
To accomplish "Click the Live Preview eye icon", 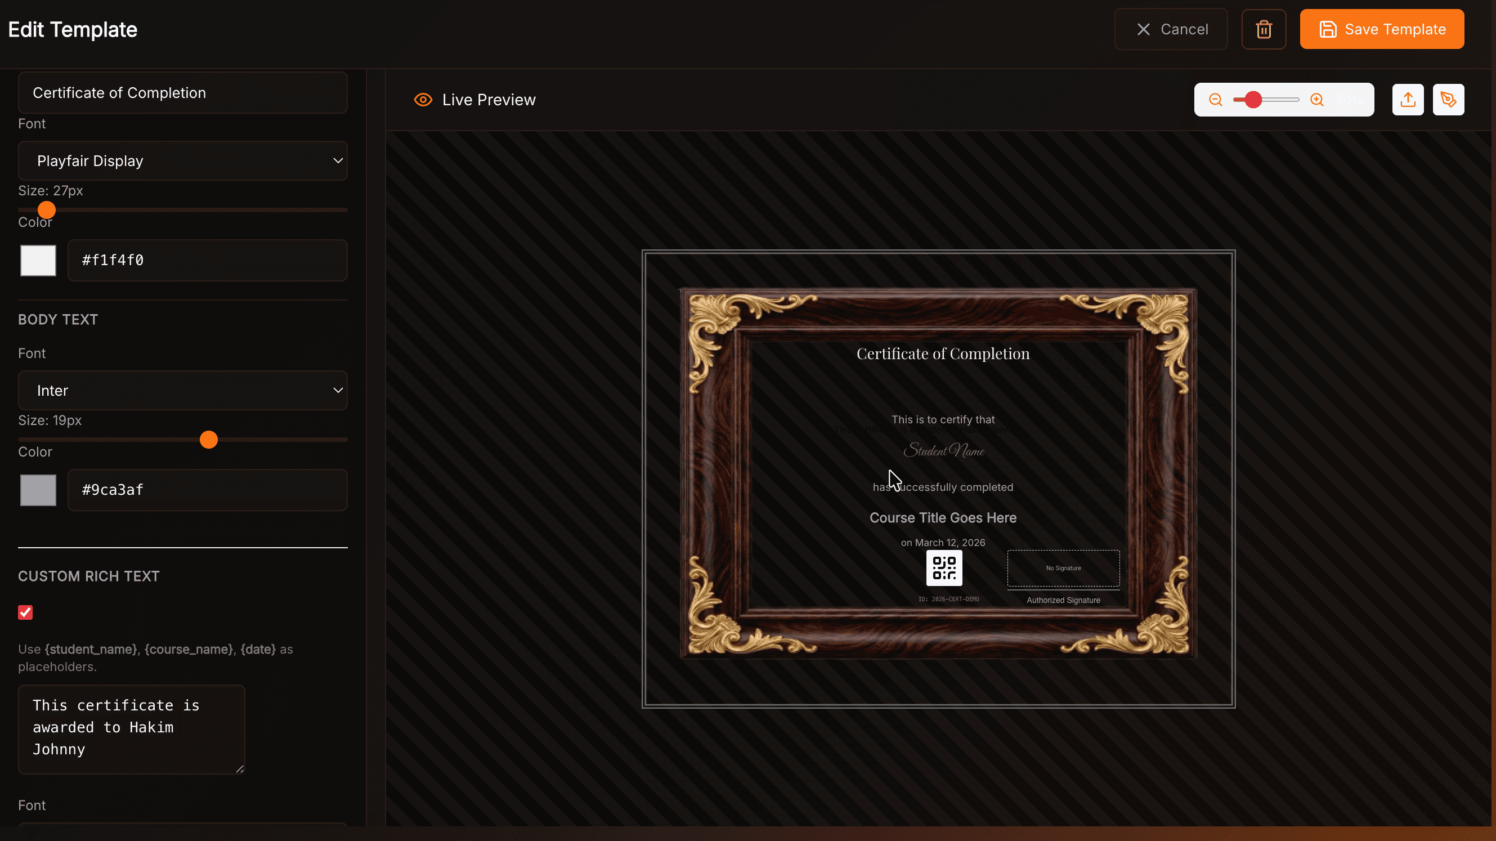I will pos(423,100).
